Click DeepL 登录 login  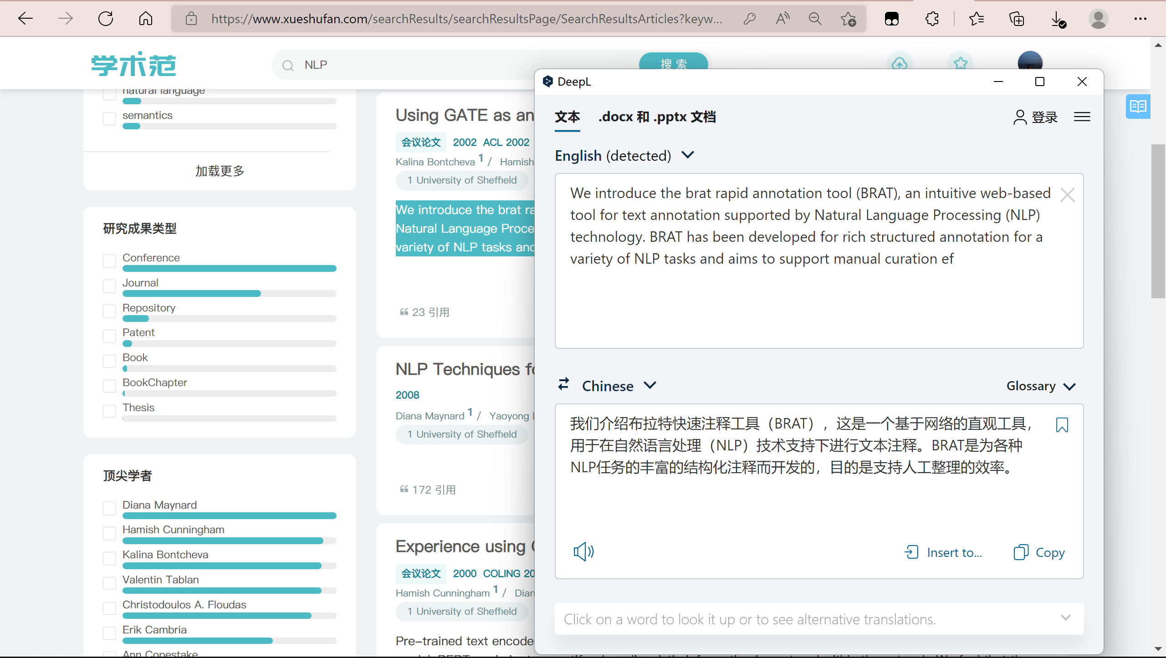[1035, 117]
